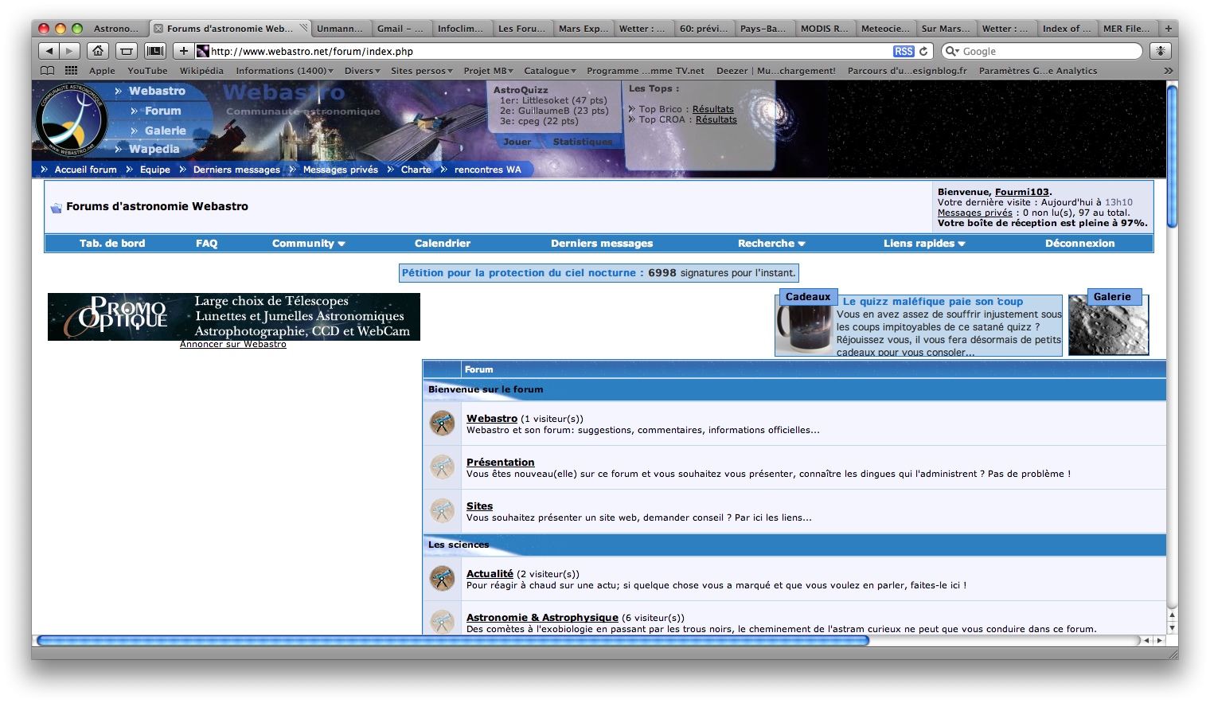Click the Actualité forum status icon
This screenshot has height=703, width=1210.
(442, 578)
